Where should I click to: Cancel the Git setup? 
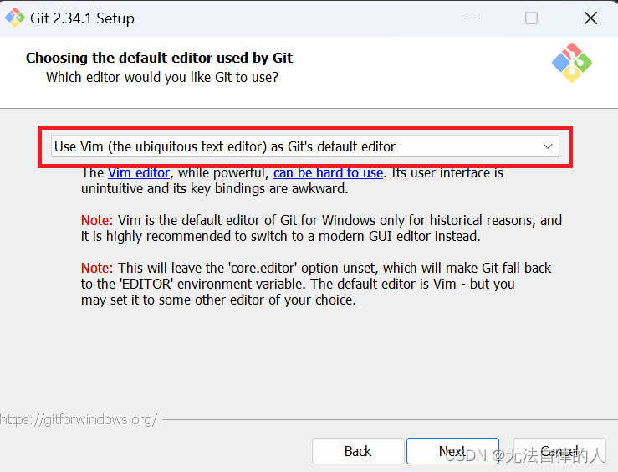[559, 451]
